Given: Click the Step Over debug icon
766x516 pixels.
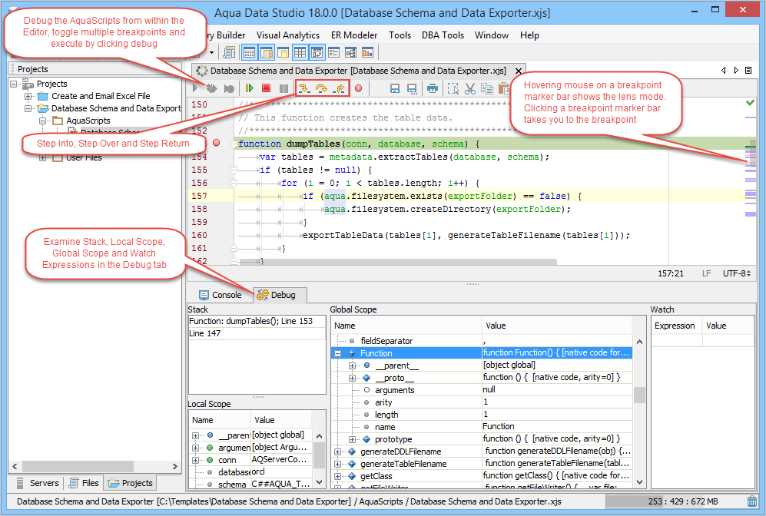Looking at the screenshot, I should point(321,88).
